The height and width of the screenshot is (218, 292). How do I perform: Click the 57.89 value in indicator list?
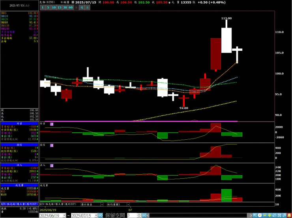coord(33,38)
